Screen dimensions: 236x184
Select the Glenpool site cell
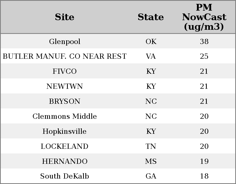65,41
